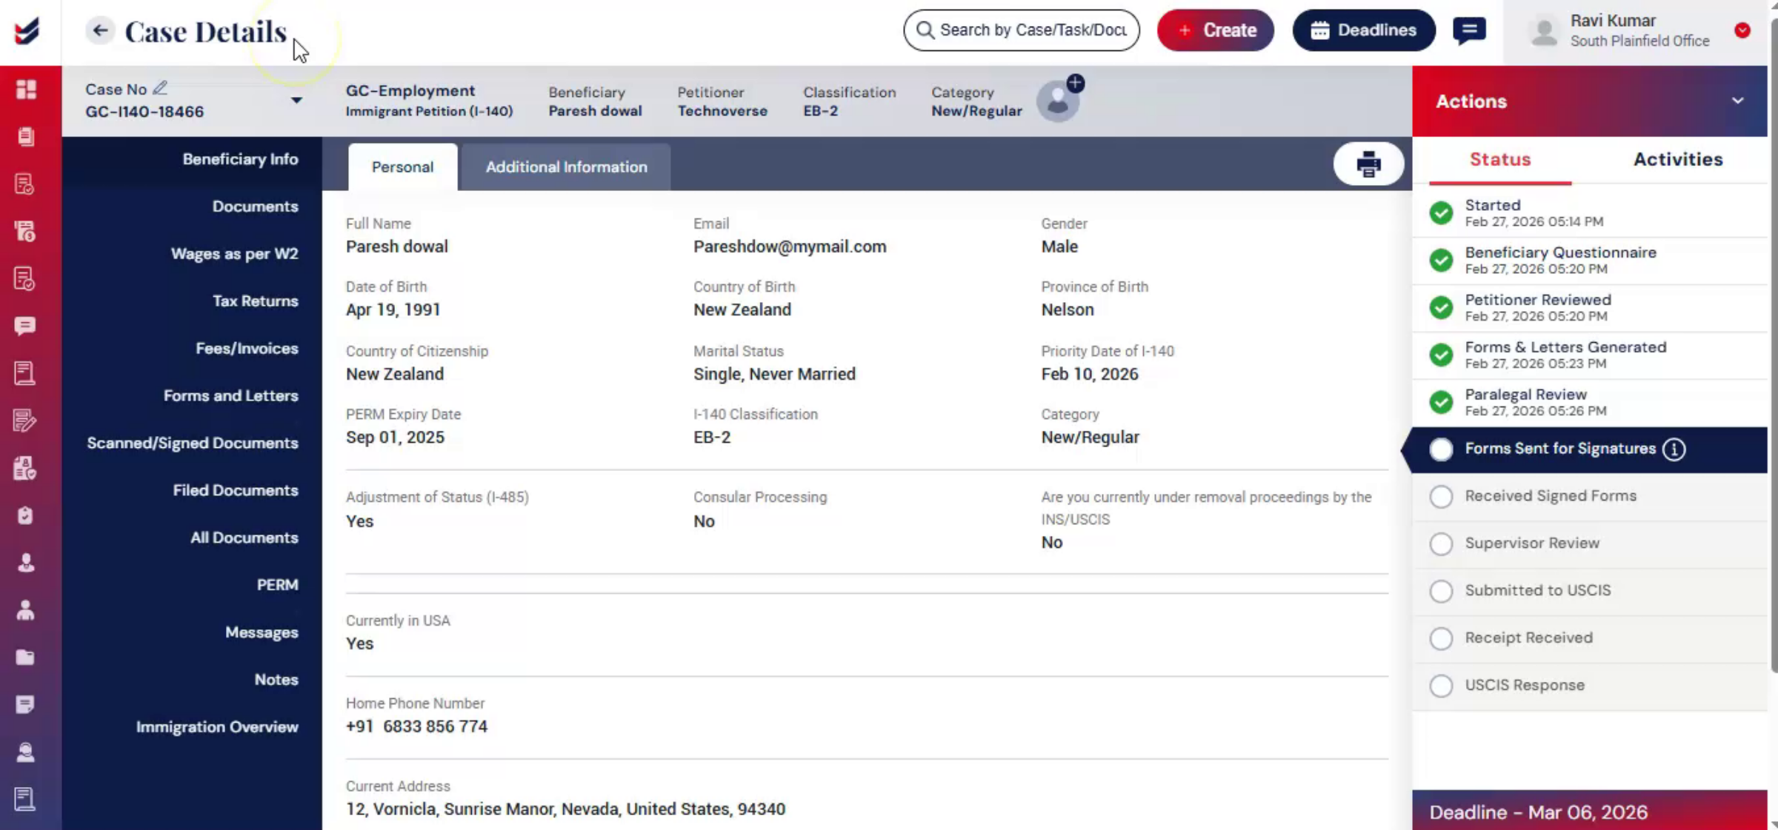This screenshot has height=830, width=1778.
Task: Click the green check beside Petitioner Reviewed
Action: pos(1441,307)
